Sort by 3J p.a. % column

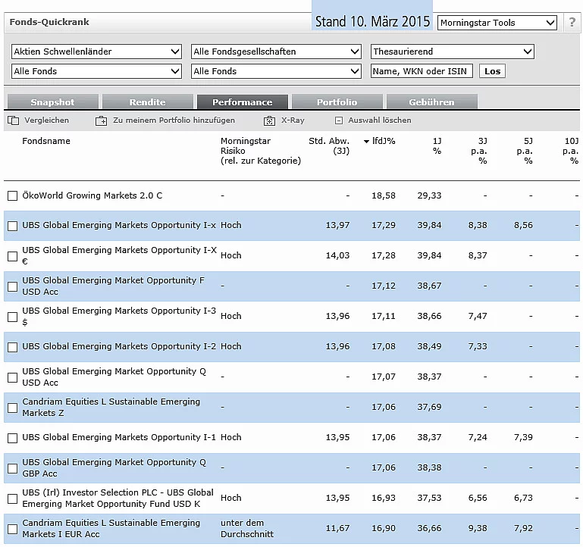tap(479, 151)
